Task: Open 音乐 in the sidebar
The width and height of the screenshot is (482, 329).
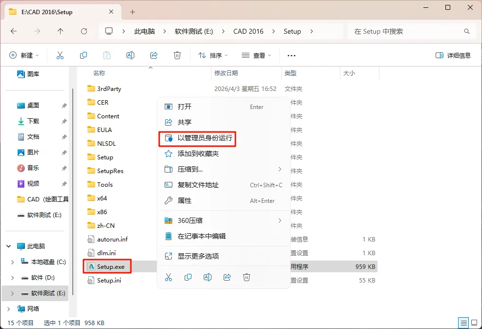Action: (28, 168)
